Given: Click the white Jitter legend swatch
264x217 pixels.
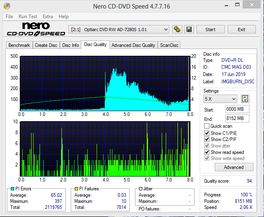Looking at the screenshot, I should tap(141, 189).
